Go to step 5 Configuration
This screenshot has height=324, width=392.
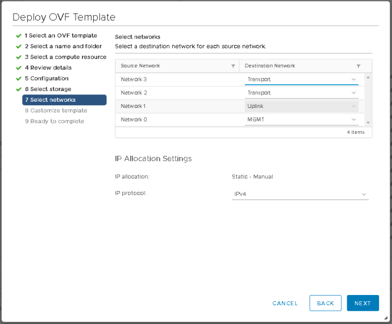pyautogui.click(x=47, y=78)
